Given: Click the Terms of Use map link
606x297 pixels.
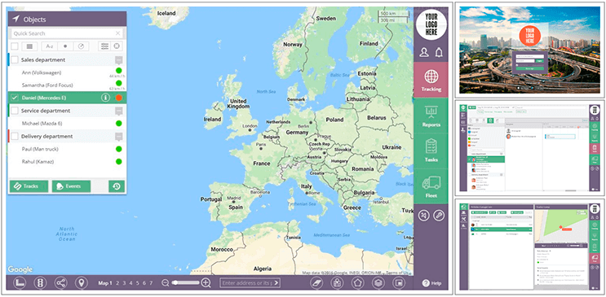Looking at the screenshot, I should click(x=397, y=273).
